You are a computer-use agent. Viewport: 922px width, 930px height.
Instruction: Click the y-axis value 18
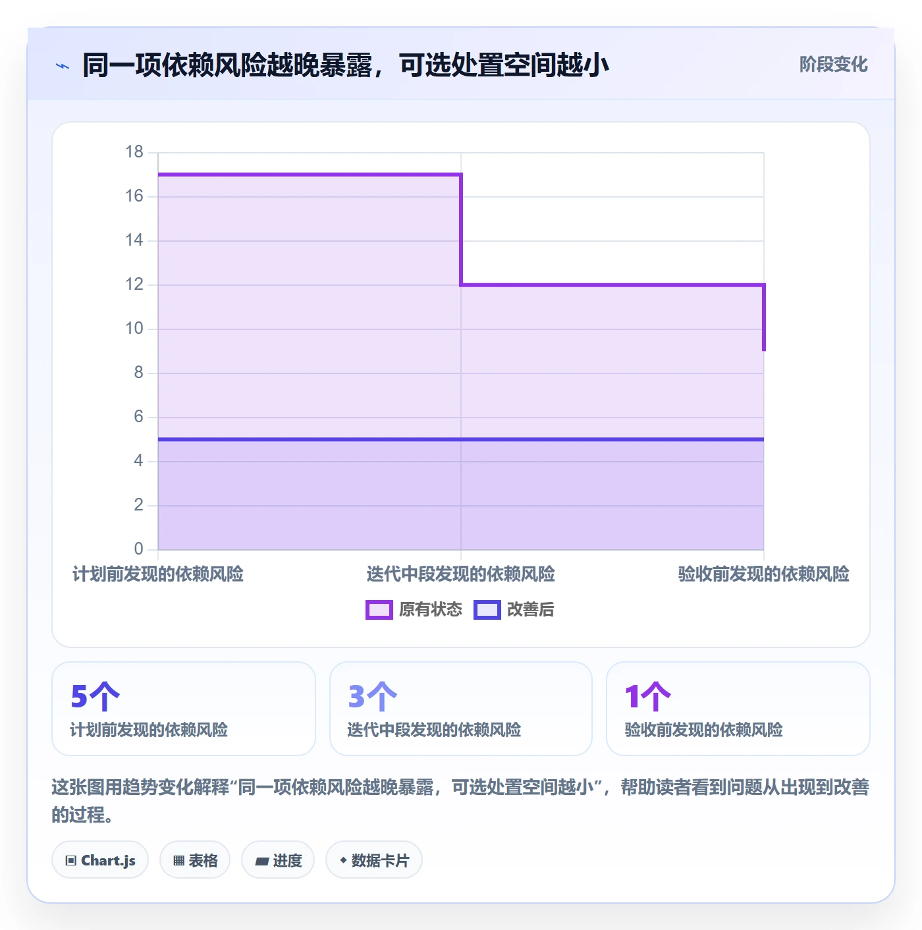tap(134, 152)
